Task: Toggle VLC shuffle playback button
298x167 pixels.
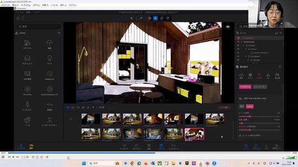Action: 41,157
